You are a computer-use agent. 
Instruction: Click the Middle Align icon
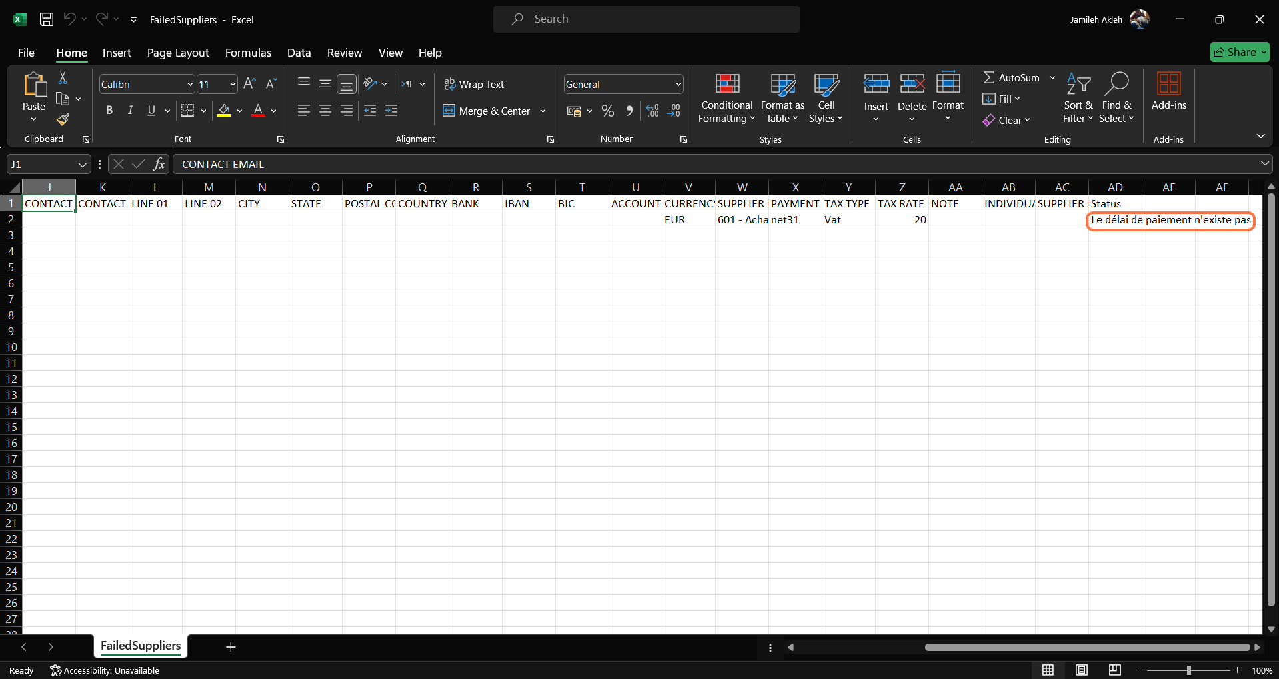325,83
